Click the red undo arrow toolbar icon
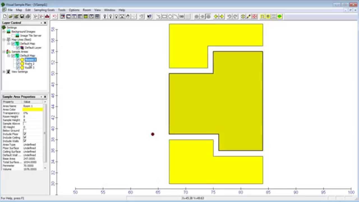Image resolution: width=359 pixels, height=202 pixels. coord(55,17)
